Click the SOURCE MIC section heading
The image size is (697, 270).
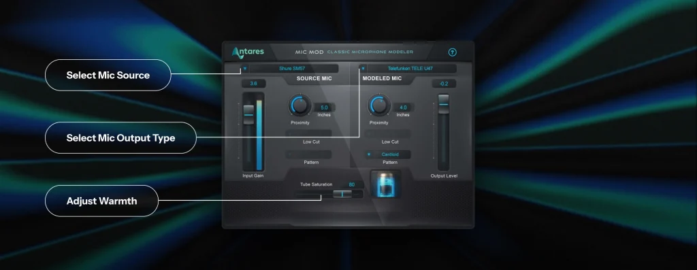pyautogui.click(x=314, y=79)
